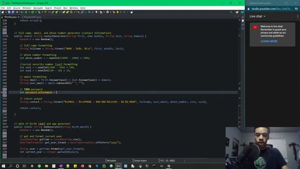
Task: Click the Open Perspective icon
Action: (x=237, y=12)
